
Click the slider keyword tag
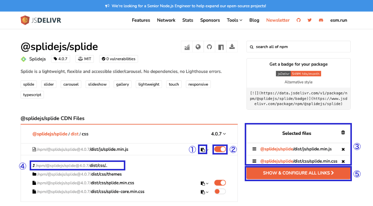[49, 84]
